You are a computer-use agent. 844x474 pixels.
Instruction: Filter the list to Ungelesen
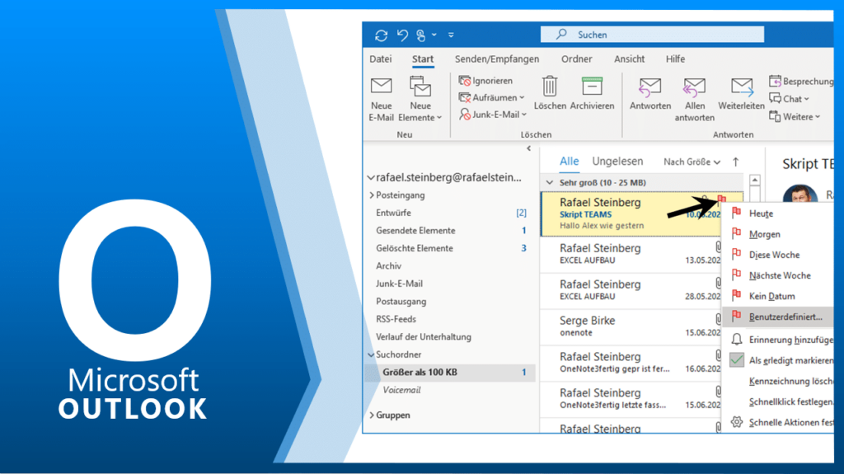tap(617, 162)
